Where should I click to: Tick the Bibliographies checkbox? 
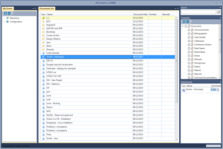point(189,34)
